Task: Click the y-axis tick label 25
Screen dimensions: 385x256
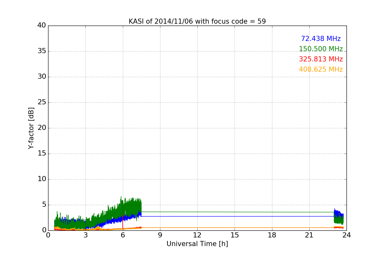Action: click(42, 102)
